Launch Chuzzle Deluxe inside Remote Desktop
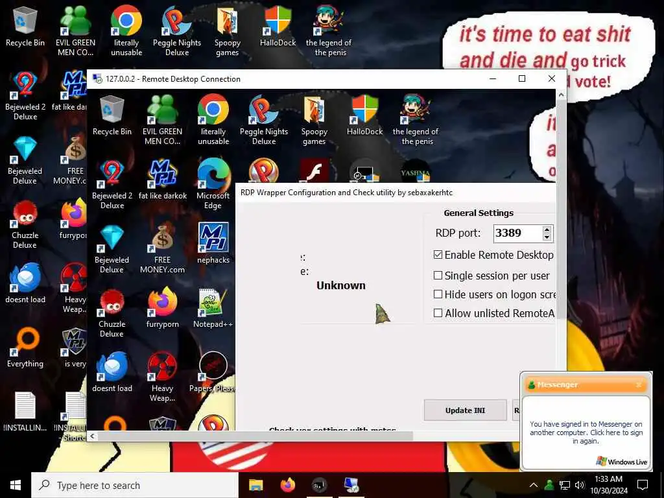 112,314
